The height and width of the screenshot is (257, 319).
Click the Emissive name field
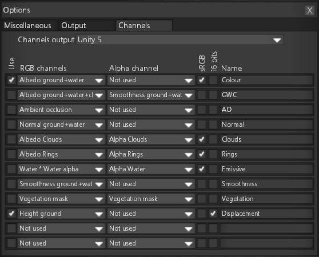pyautogui.click(x=267, y=169)
